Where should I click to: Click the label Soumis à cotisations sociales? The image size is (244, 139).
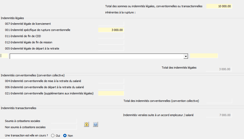22,121
